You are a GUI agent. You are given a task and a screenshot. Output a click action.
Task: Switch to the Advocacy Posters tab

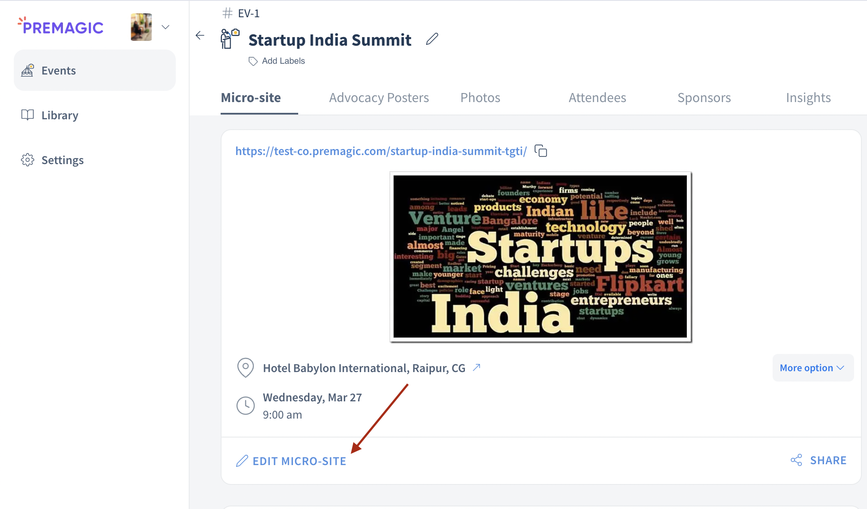pyautogui.click(x=379, y=98)
